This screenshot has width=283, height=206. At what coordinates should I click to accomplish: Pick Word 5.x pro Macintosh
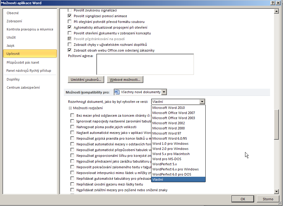[178, 154]
